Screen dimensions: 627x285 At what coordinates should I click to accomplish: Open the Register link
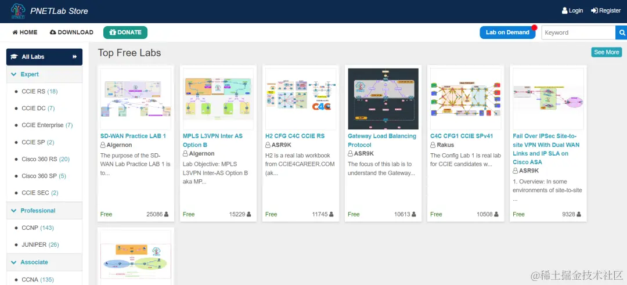(606, 11)
